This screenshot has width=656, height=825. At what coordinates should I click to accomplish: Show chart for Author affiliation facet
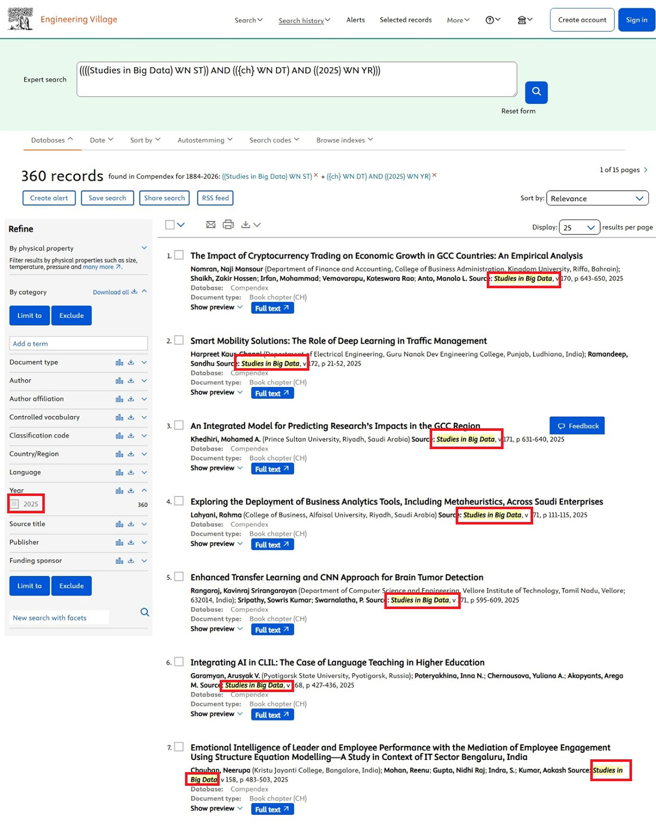(x=119, y=399)
